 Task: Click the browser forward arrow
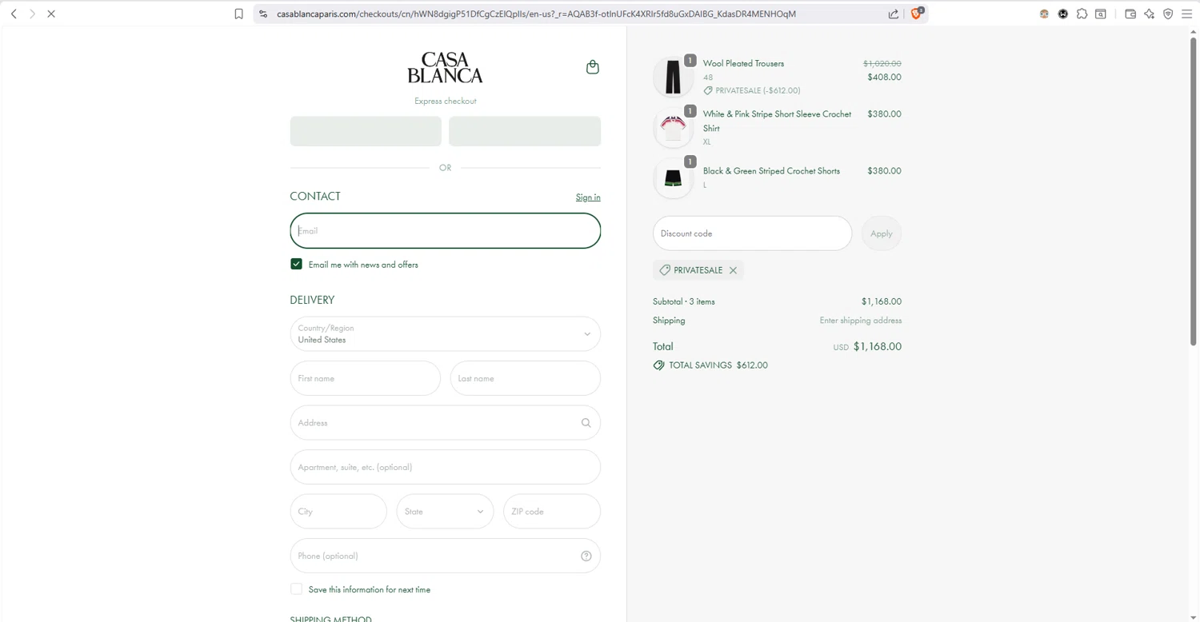(x=32, y=14)
